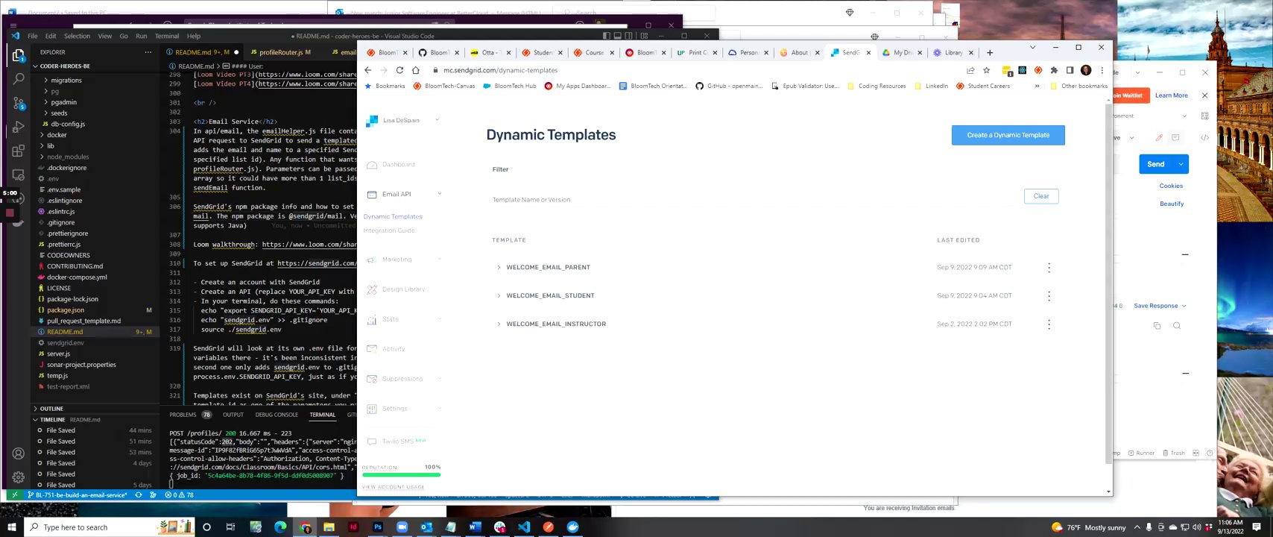Open Microsoft Edge from the taskbar
This screenshot has width=1273, height=537.
point(280,527)
